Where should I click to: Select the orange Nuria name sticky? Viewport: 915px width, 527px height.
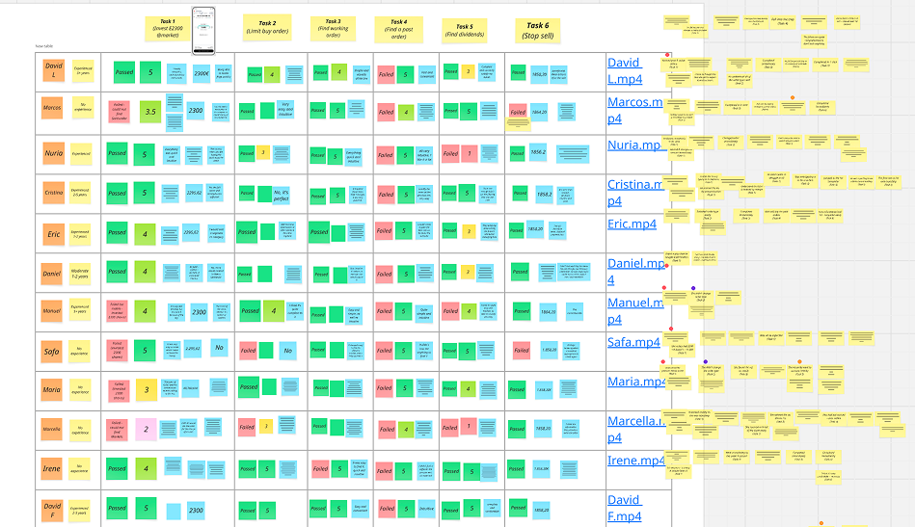(x=54, y=153)
